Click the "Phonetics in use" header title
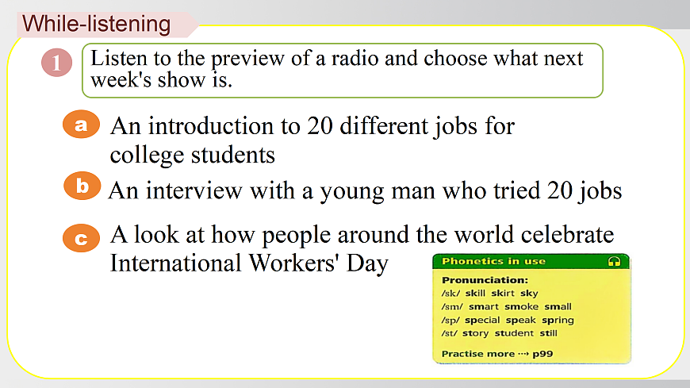The height and width of the screenshot is (388, 690). click(493, 261)
